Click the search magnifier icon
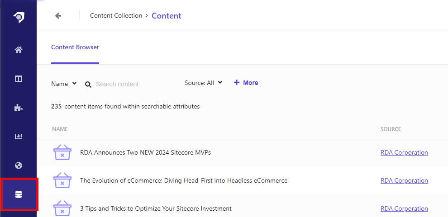The image size is (448, 217). (x=88, y=84)
